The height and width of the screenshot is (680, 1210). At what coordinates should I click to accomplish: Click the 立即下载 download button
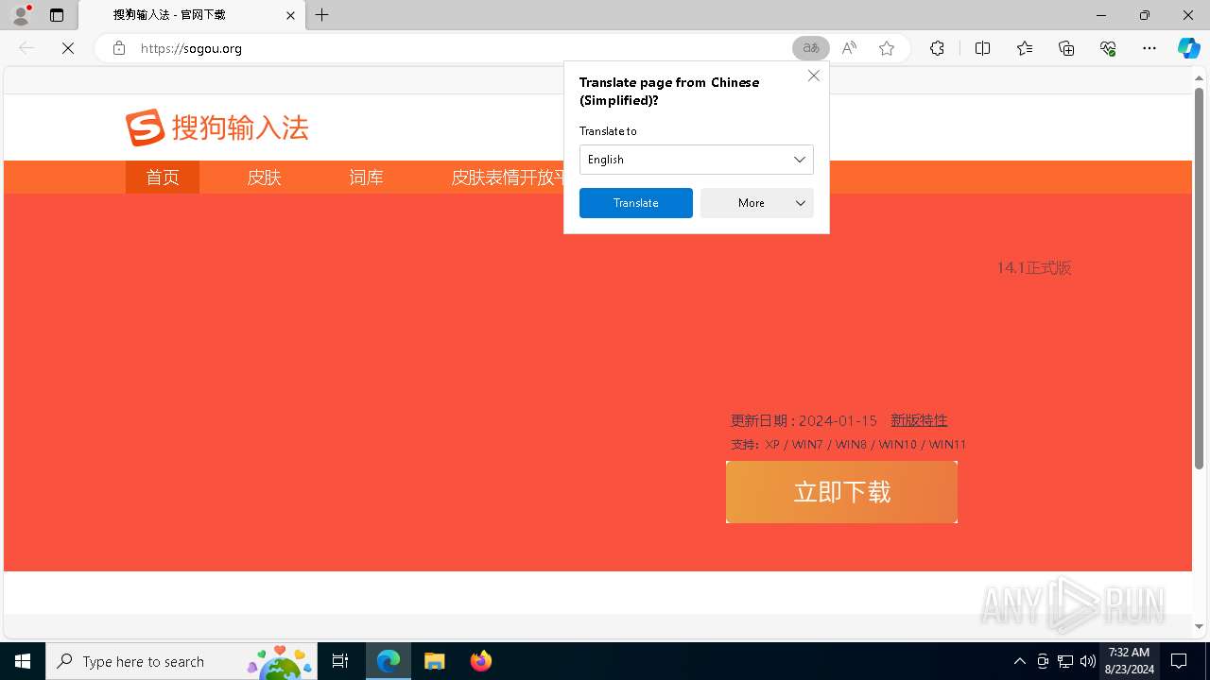pos(841,492)
